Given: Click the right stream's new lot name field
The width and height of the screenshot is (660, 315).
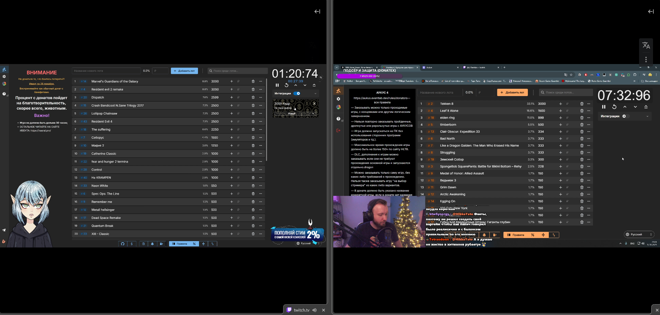Looking at the screenshot, I should (x=440, y=93).
